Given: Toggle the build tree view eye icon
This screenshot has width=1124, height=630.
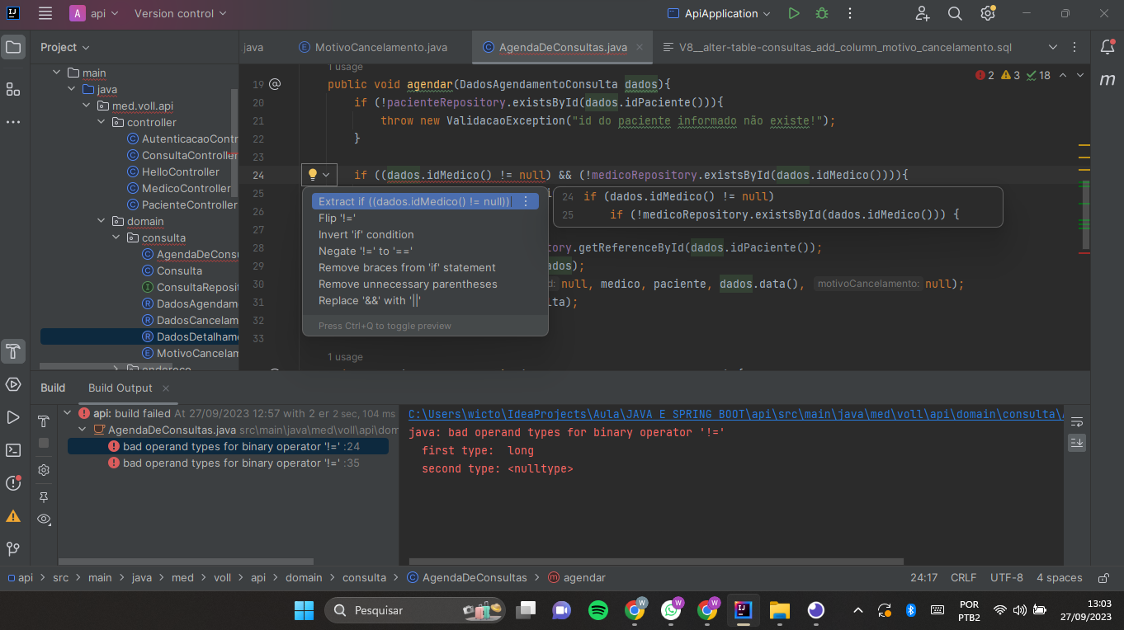Looking at the screenshot, I should 44,520.
